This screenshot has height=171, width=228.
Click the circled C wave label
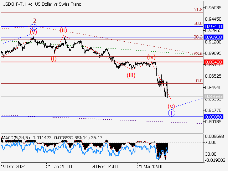tap(33, 27)
